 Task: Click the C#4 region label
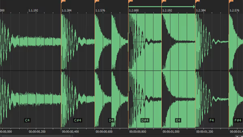[x=77, y=120]
